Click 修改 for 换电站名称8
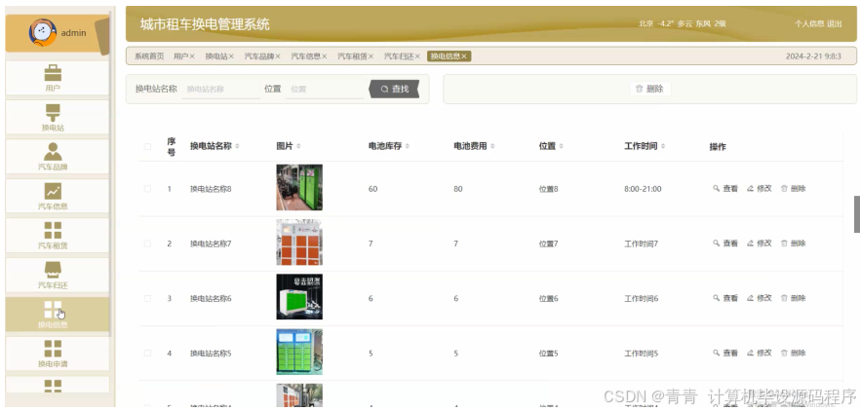This screenshot has height=411, width=860. (x=759, y=189)
